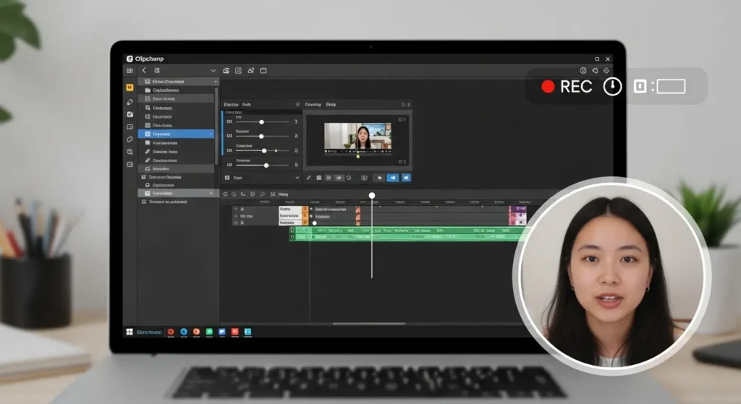Open the dropdown at bottom of the sliders panel
This screenshot has width=741, height=404.
[297, 177]
